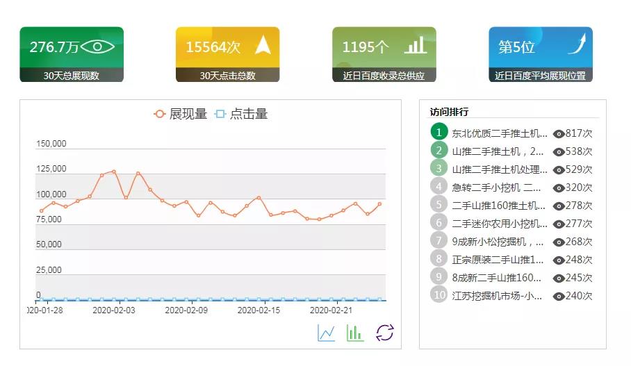Click eye icon on 276.7万 card
The width and height of the screenshot is (631, 366).
97,47
